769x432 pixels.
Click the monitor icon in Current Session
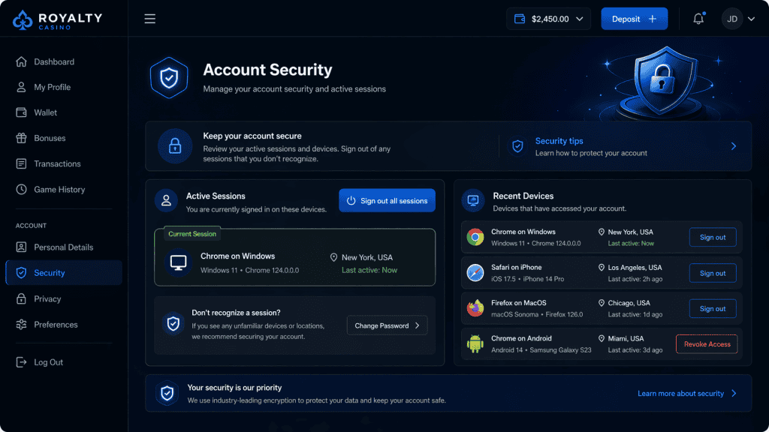pyautogui.click(x=179, y=262)
